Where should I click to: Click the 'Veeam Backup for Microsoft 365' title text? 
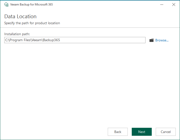pyautogui.click(x=31, y=4)
